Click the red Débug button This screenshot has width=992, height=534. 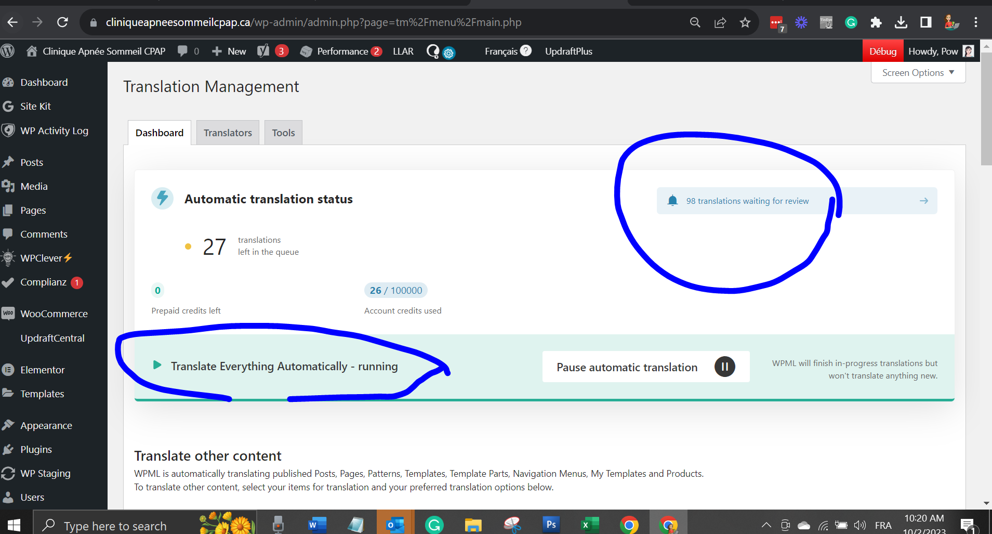(x=883, y=51)
